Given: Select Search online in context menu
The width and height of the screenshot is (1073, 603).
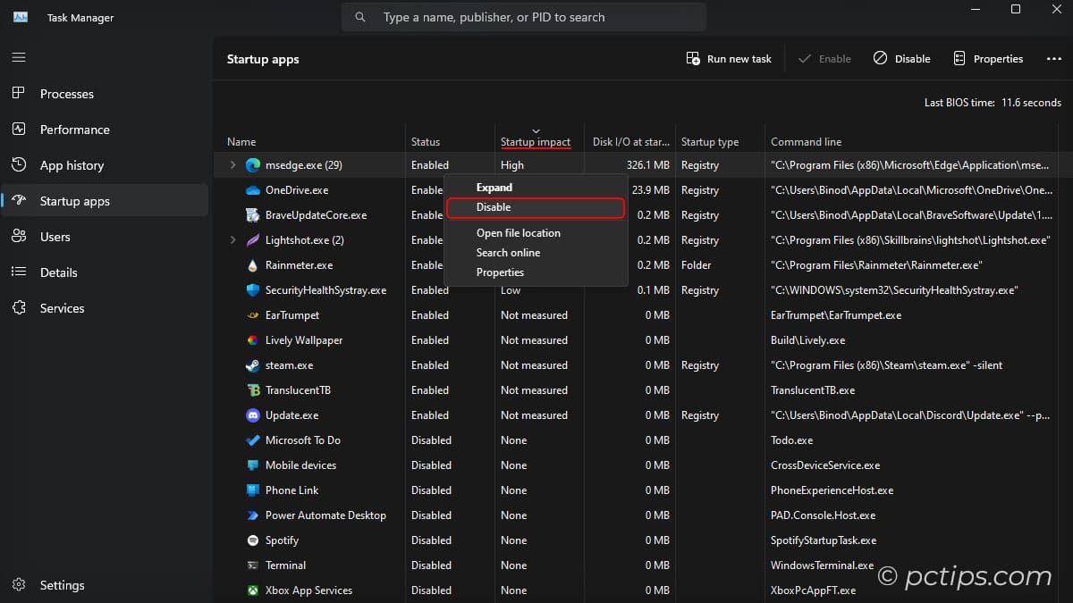Looking at the screenshot, I should pos(508,252).
